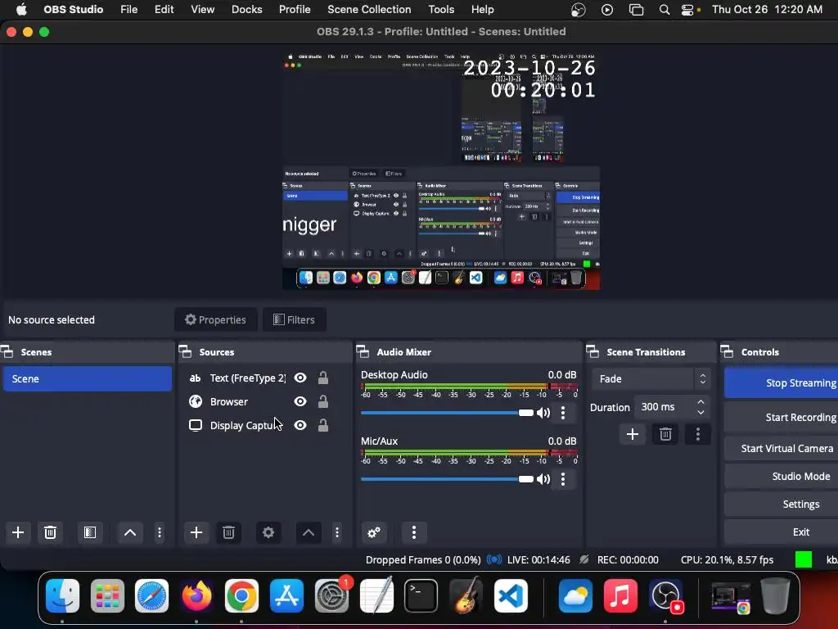Lock the Browser source
The width and height of the screenshot is (838, 629).
pyautogui.click(x=322, y=401)
